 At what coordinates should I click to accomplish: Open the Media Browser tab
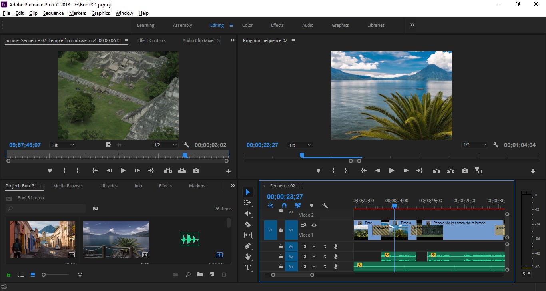(68, 186)
